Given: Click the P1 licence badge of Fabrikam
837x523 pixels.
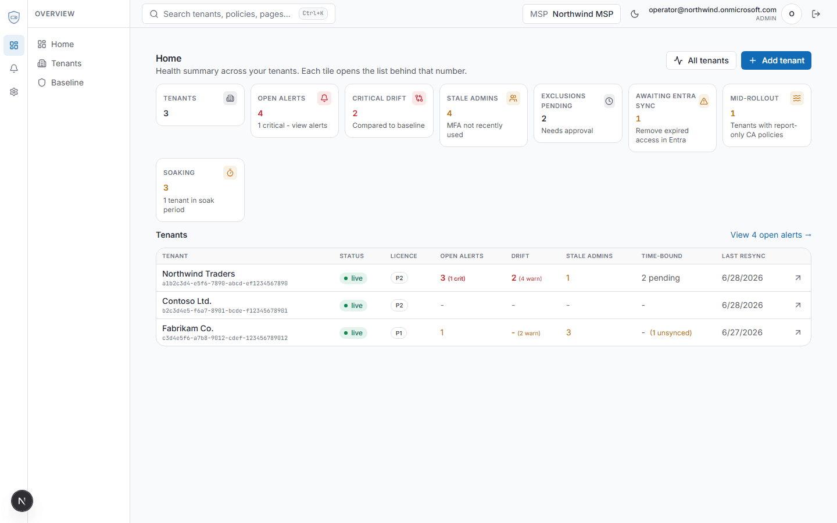Looking at the screenshot, I should pos(399,333).
